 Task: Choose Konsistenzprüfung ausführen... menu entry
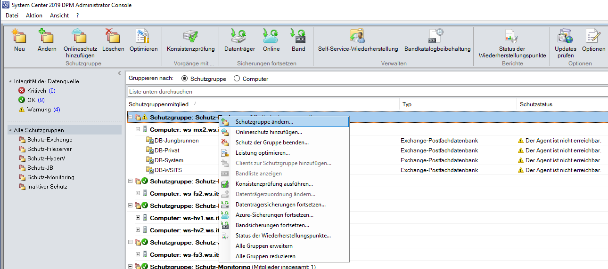tap(284, 184)
